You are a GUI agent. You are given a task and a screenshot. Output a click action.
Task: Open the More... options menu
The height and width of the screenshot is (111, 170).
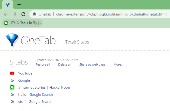[118, 64]
